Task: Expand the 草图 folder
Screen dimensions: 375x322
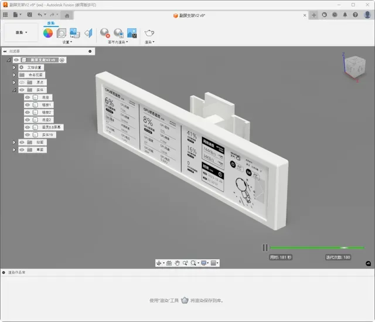Action: tap(14, 150)
